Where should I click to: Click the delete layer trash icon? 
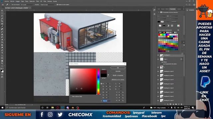point(181,104)
